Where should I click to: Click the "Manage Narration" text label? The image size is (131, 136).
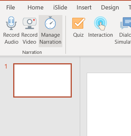(51, 38)
